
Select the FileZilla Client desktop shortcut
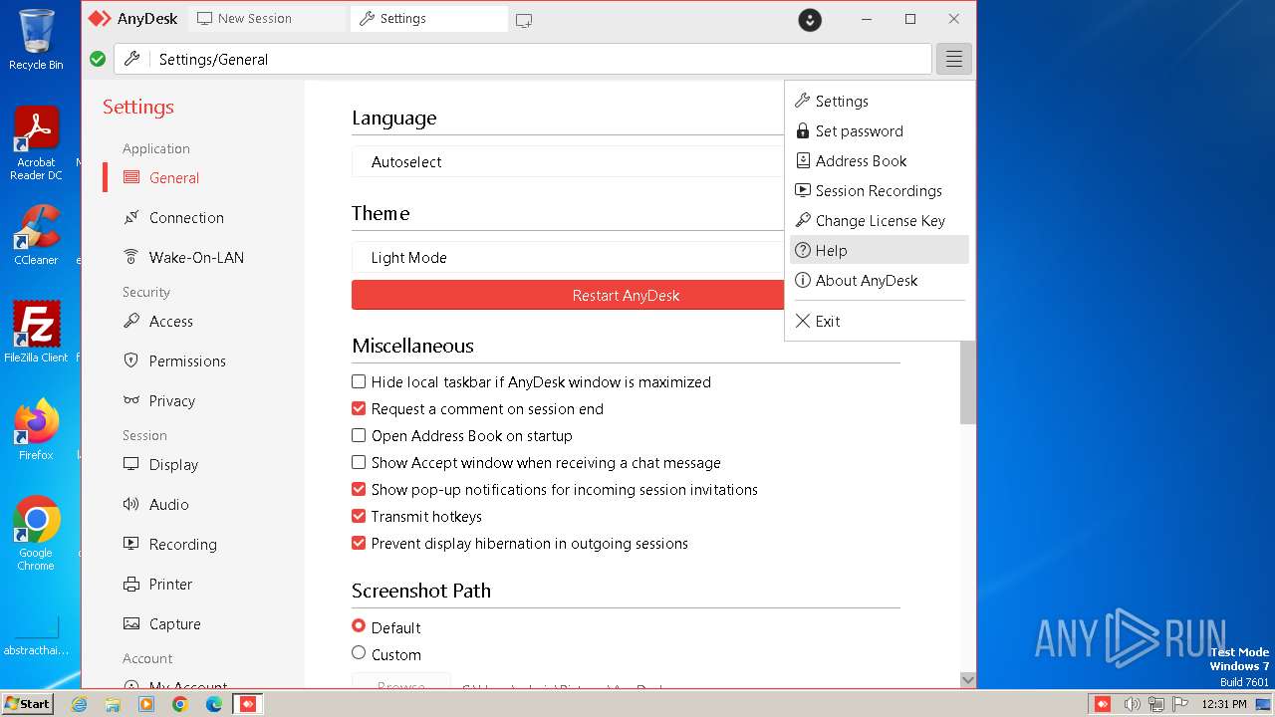click(x=36, y=332)
